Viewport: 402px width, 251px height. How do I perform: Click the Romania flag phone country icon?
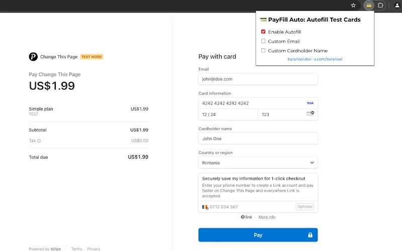pos(205,207)
